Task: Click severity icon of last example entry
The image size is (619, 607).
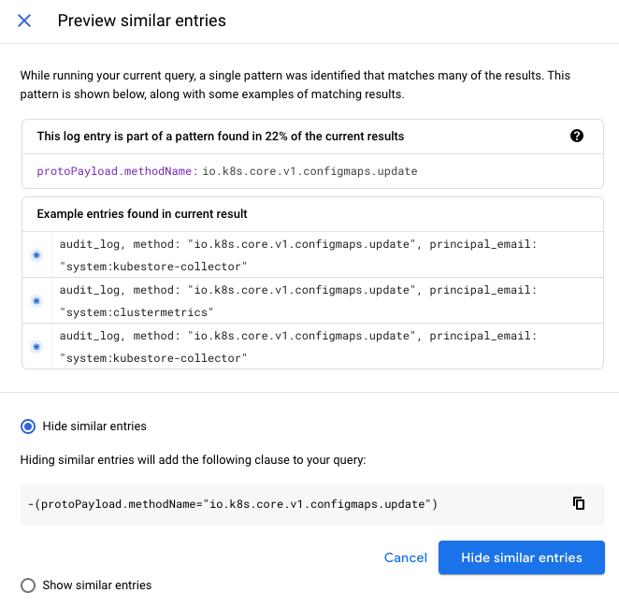Action: pos(37,347)
